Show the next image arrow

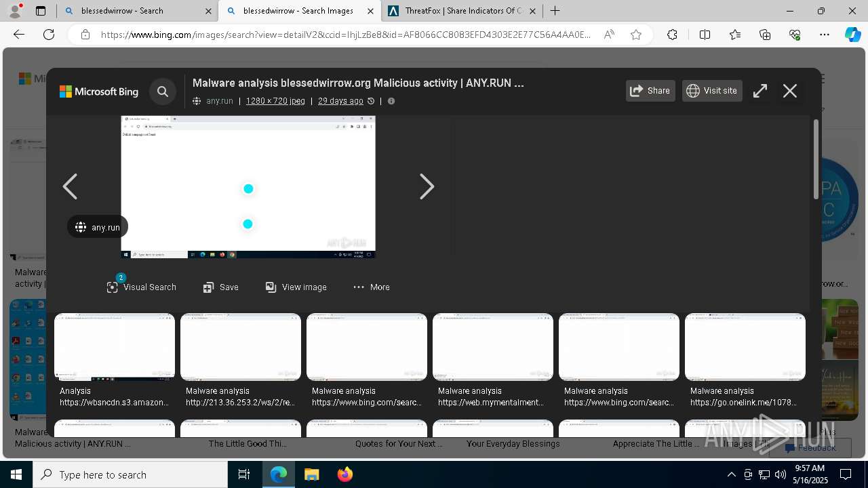[427, 186]
